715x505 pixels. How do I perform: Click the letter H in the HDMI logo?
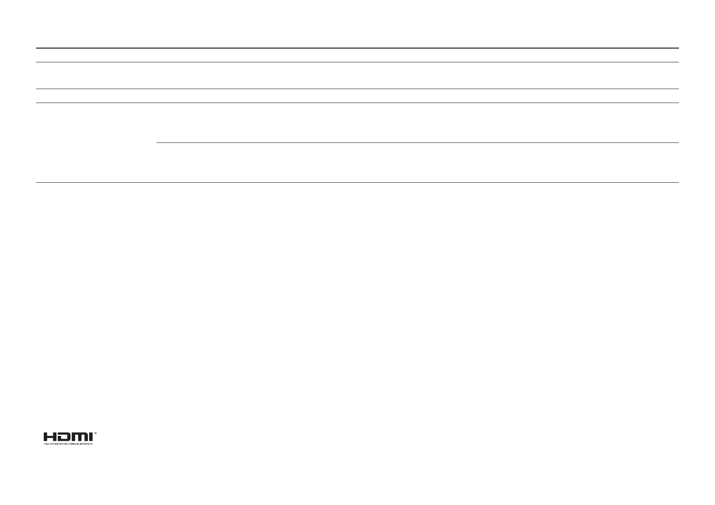(50, 437)
